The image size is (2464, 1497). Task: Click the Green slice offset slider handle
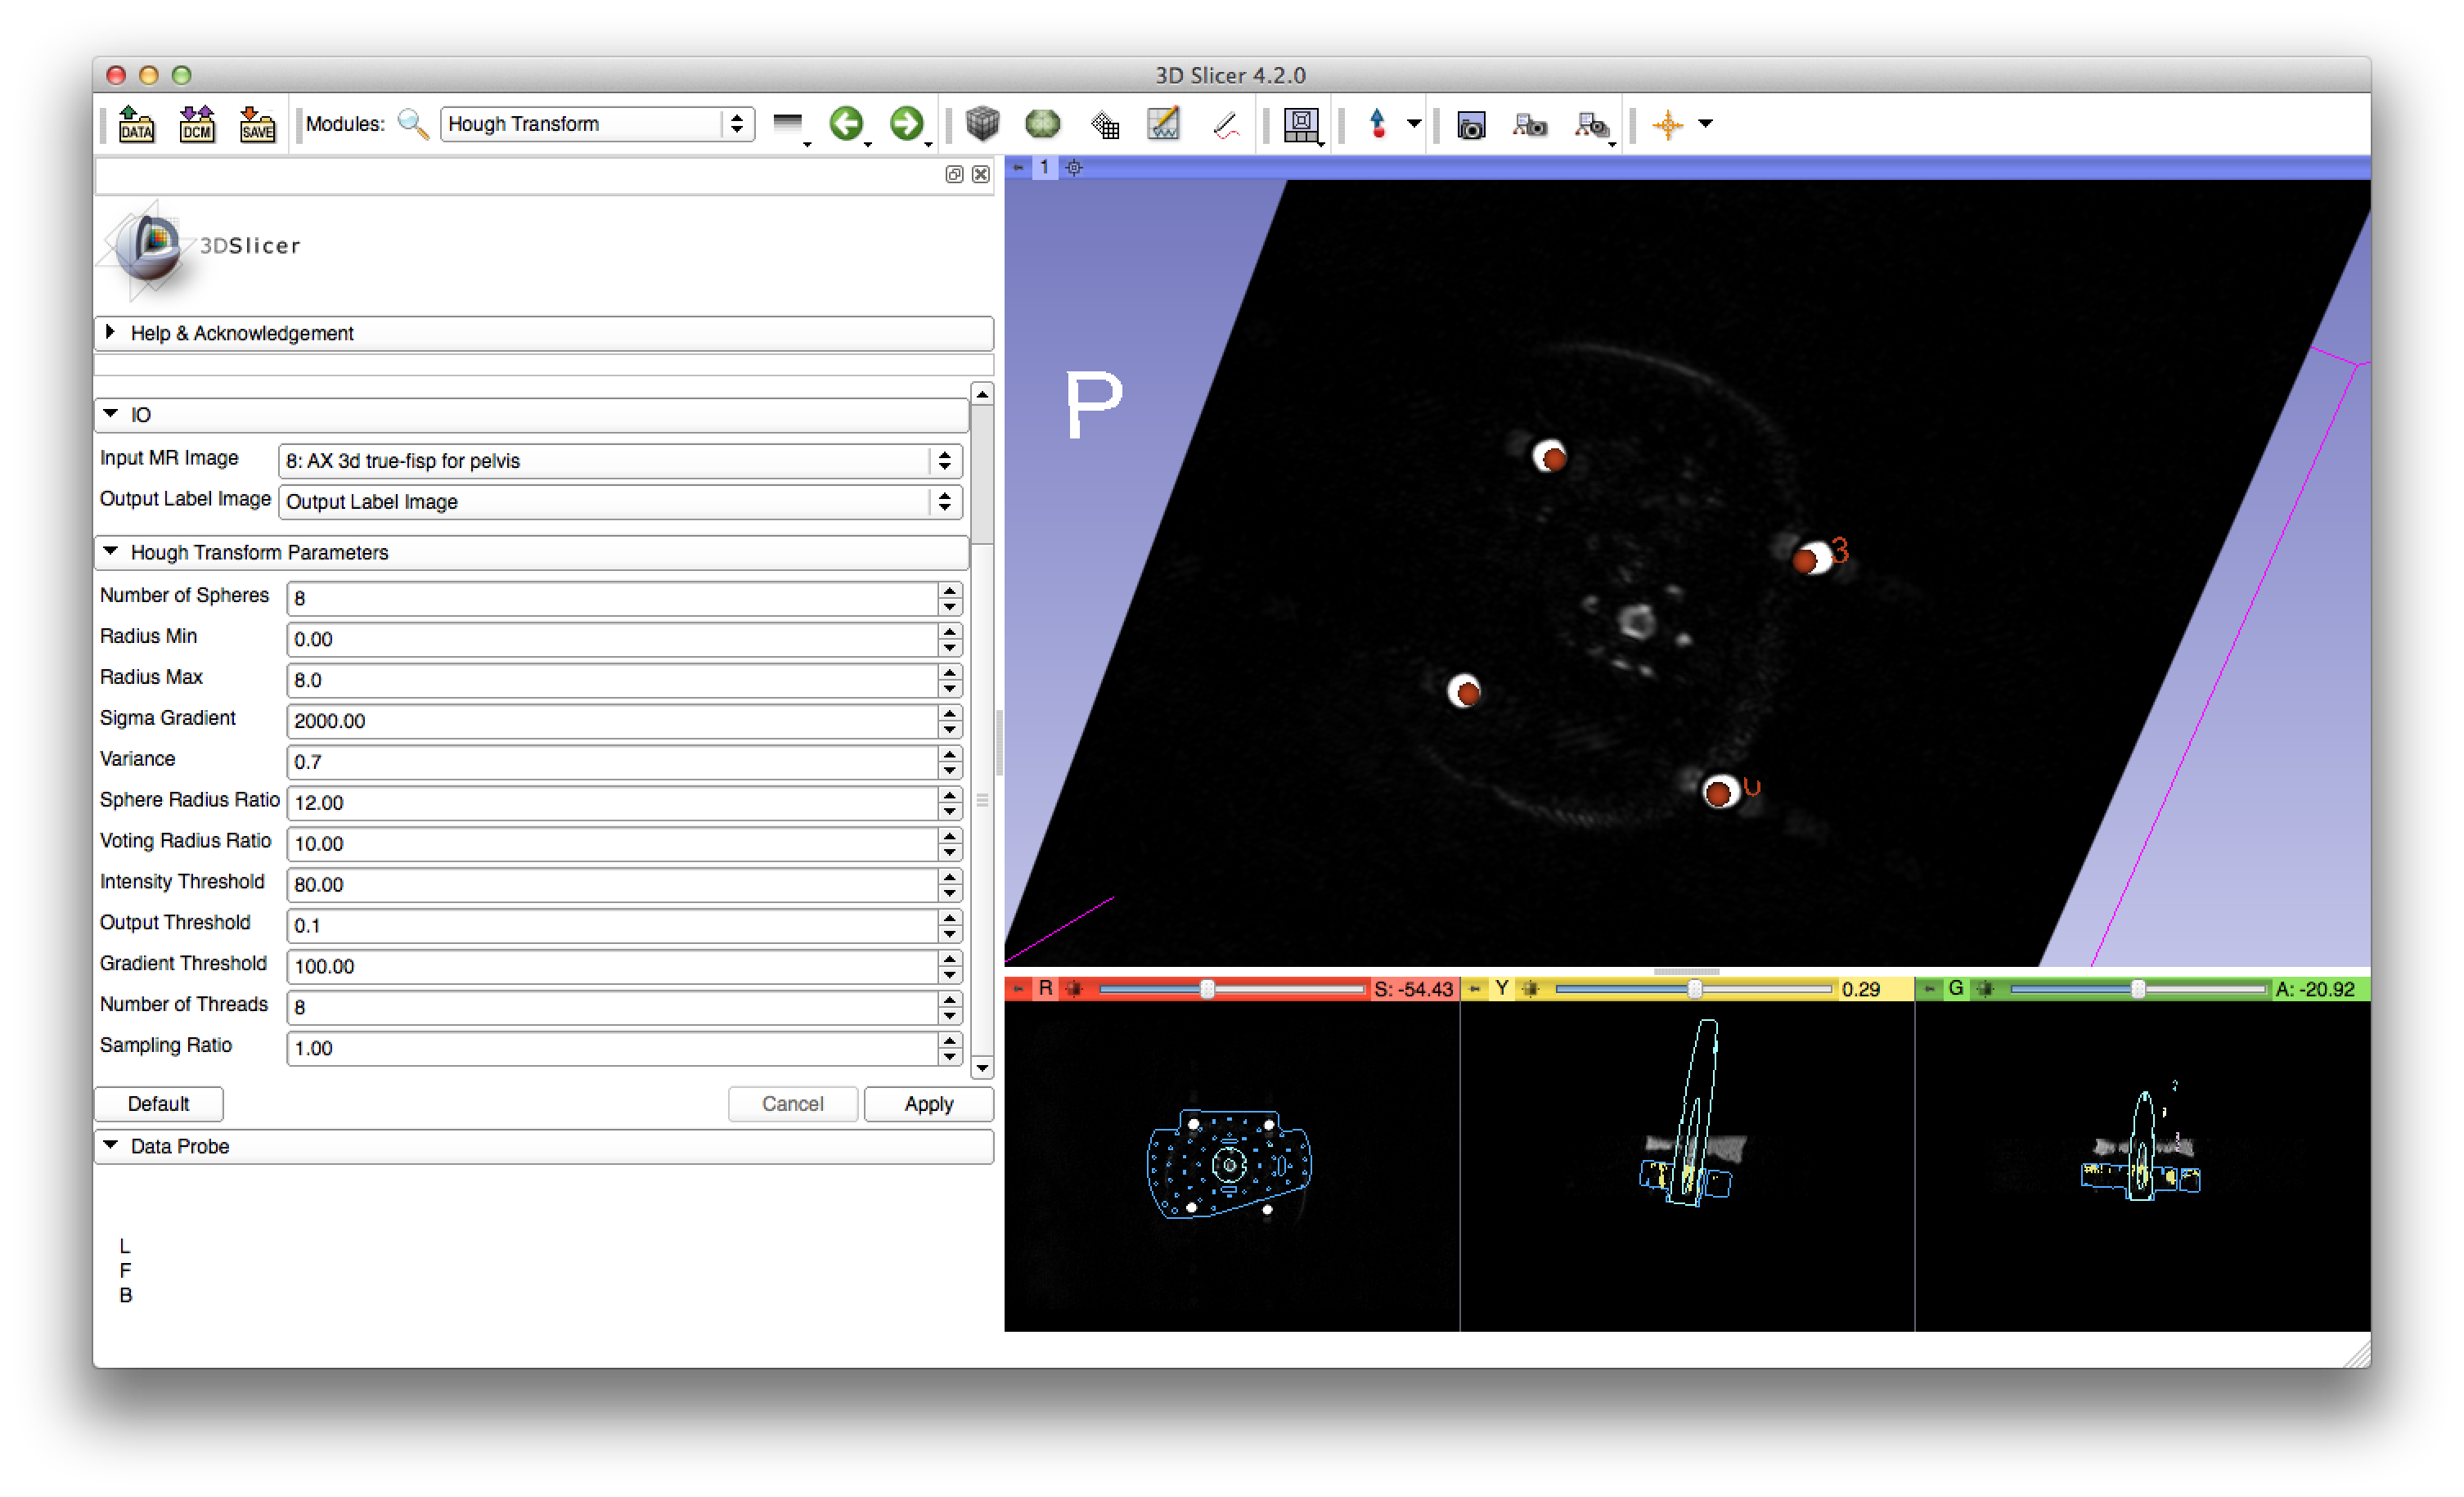pyautogui.click(x=2137, y=989)
